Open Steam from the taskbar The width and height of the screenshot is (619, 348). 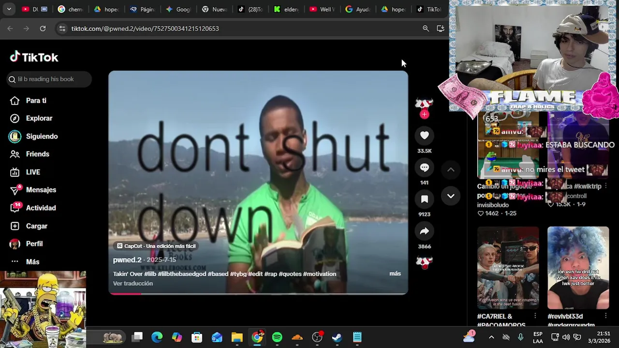coord(337,337)
